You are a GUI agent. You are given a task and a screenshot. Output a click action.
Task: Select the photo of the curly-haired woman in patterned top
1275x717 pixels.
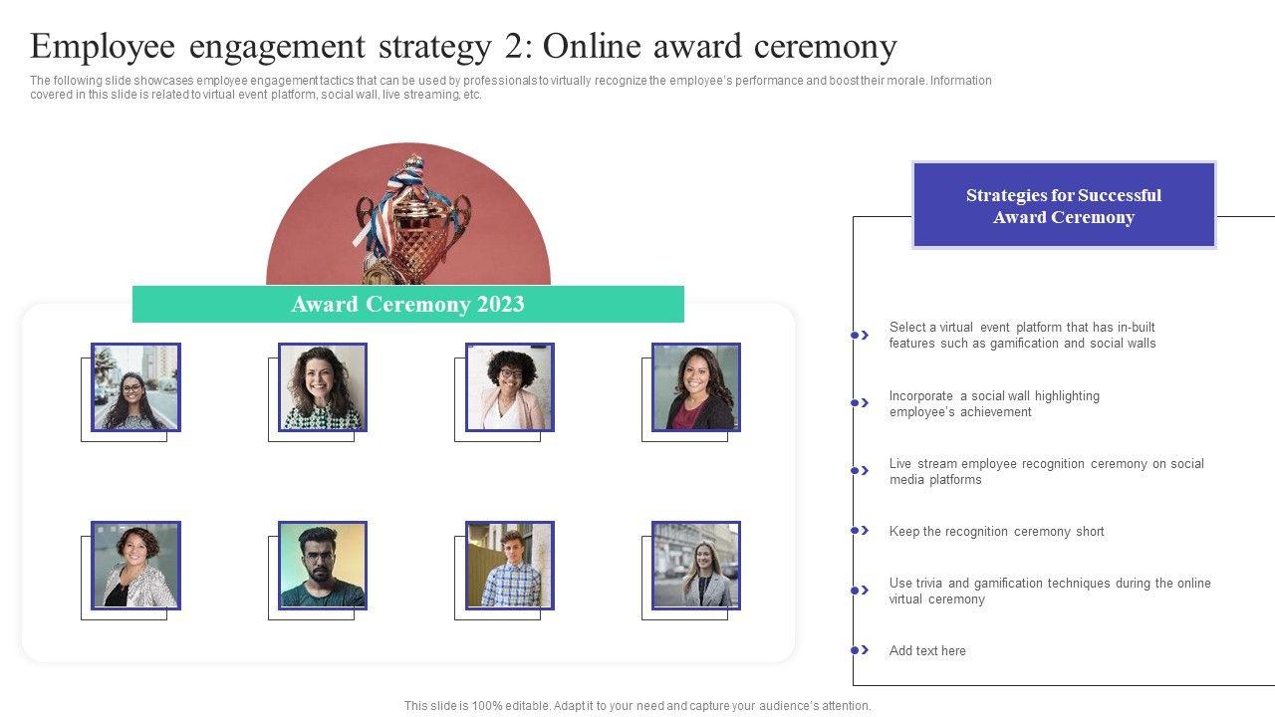tap(323, 387)
